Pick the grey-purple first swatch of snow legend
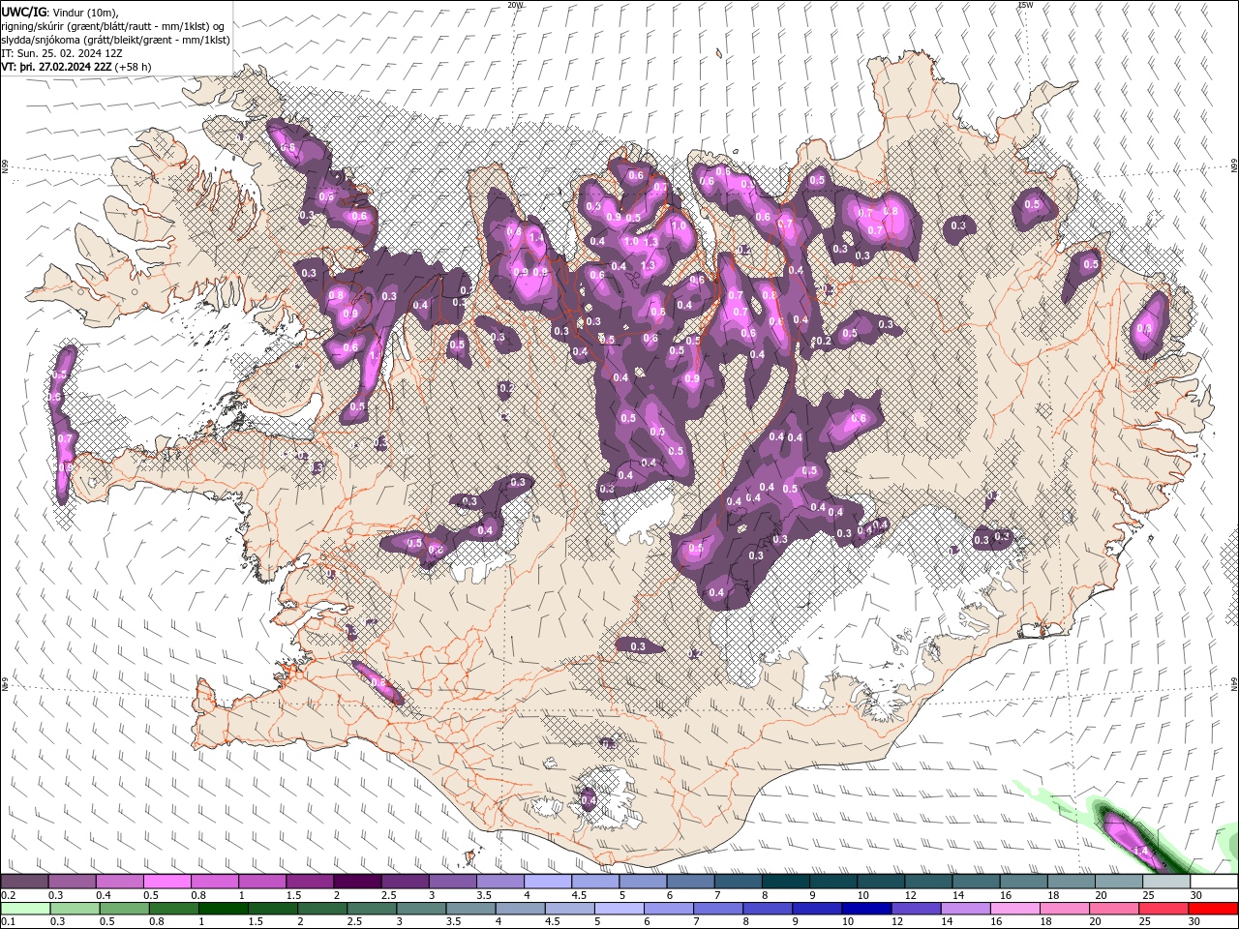1239x929 pixels. tap(24, 882)
